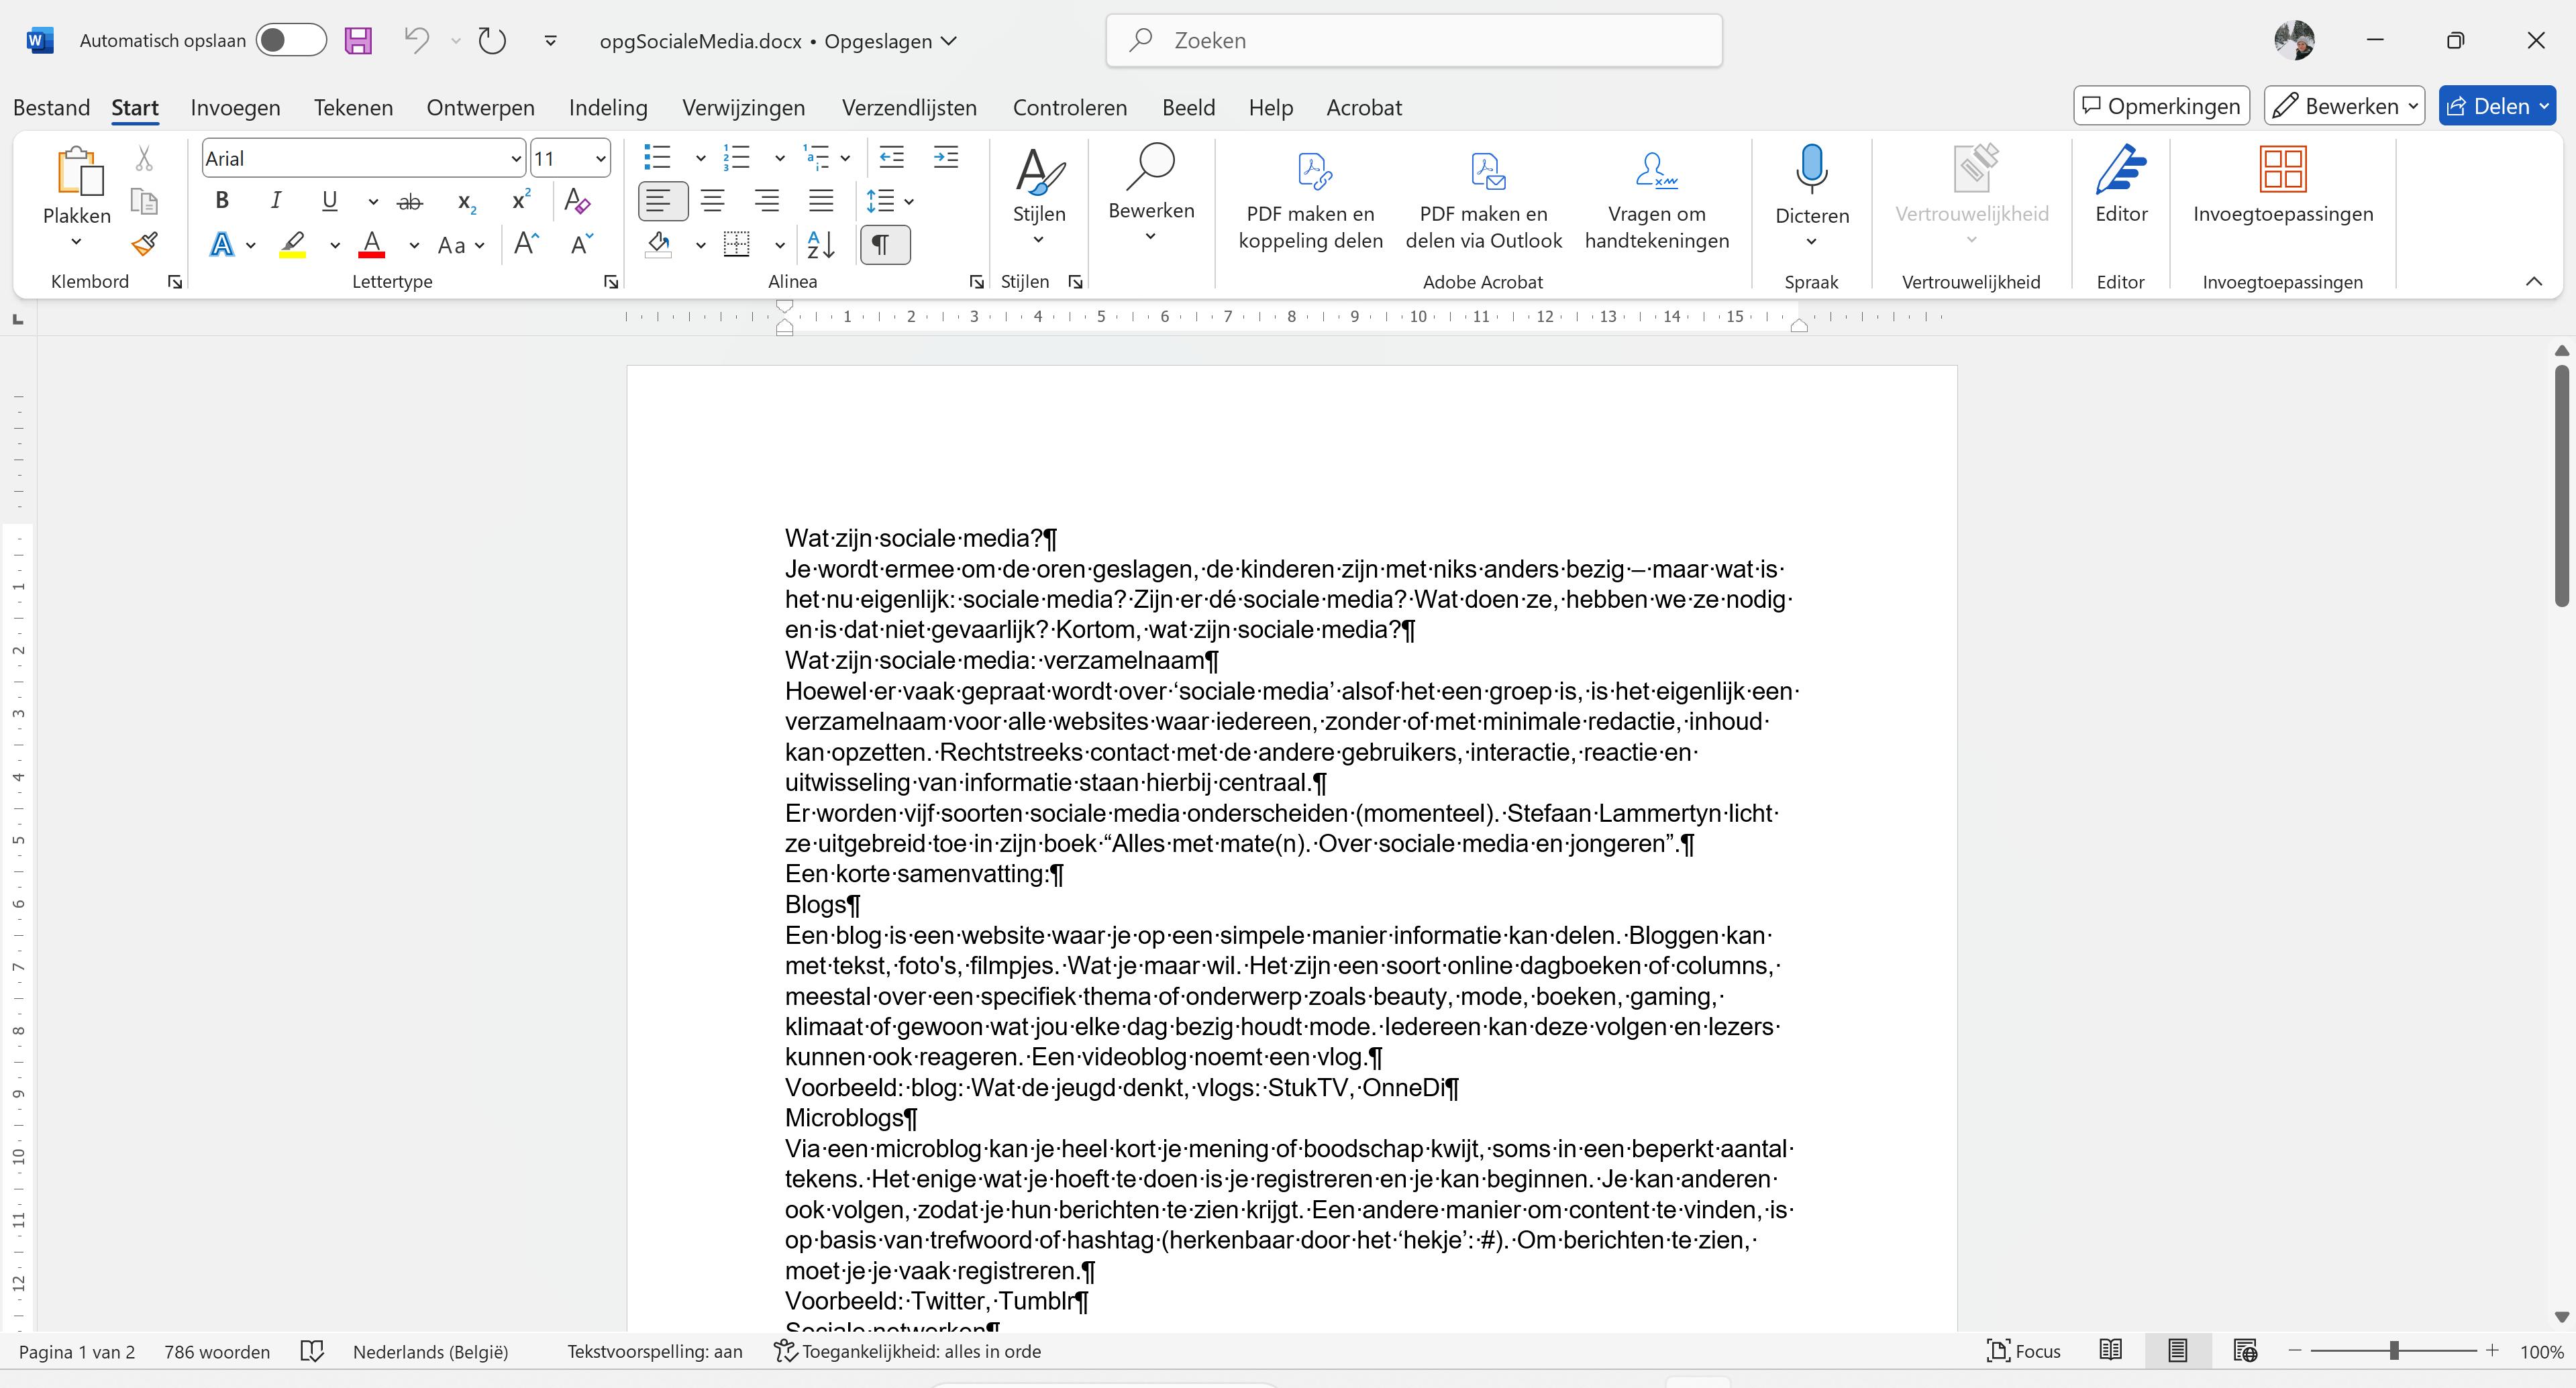Click the Sort A-Z icon
The width and height of the screenshot is (2576, 1388).
(821, 245)
